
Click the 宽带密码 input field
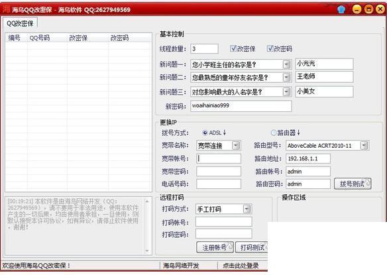tap(219, 172)
